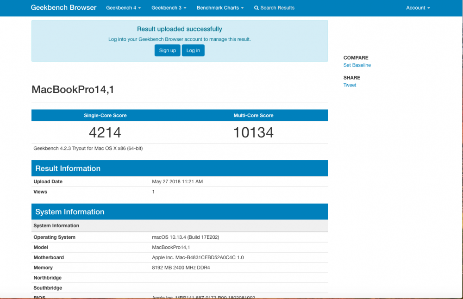Screen dimensions: 463x299
Task: Click the Result Information section header
Action: coord(180,168)
